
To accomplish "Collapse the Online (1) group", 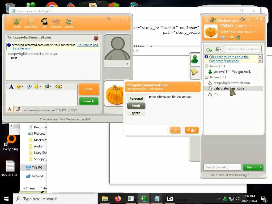I will [206, 66].
